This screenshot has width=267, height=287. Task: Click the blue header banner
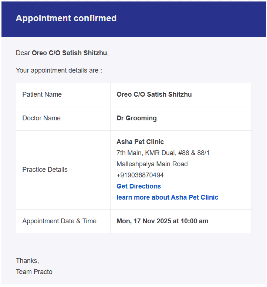click(133, 19)
